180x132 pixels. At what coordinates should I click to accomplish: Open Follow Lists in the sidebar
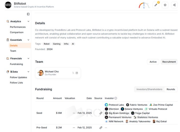pyautogui.click(x=16, y=83)
